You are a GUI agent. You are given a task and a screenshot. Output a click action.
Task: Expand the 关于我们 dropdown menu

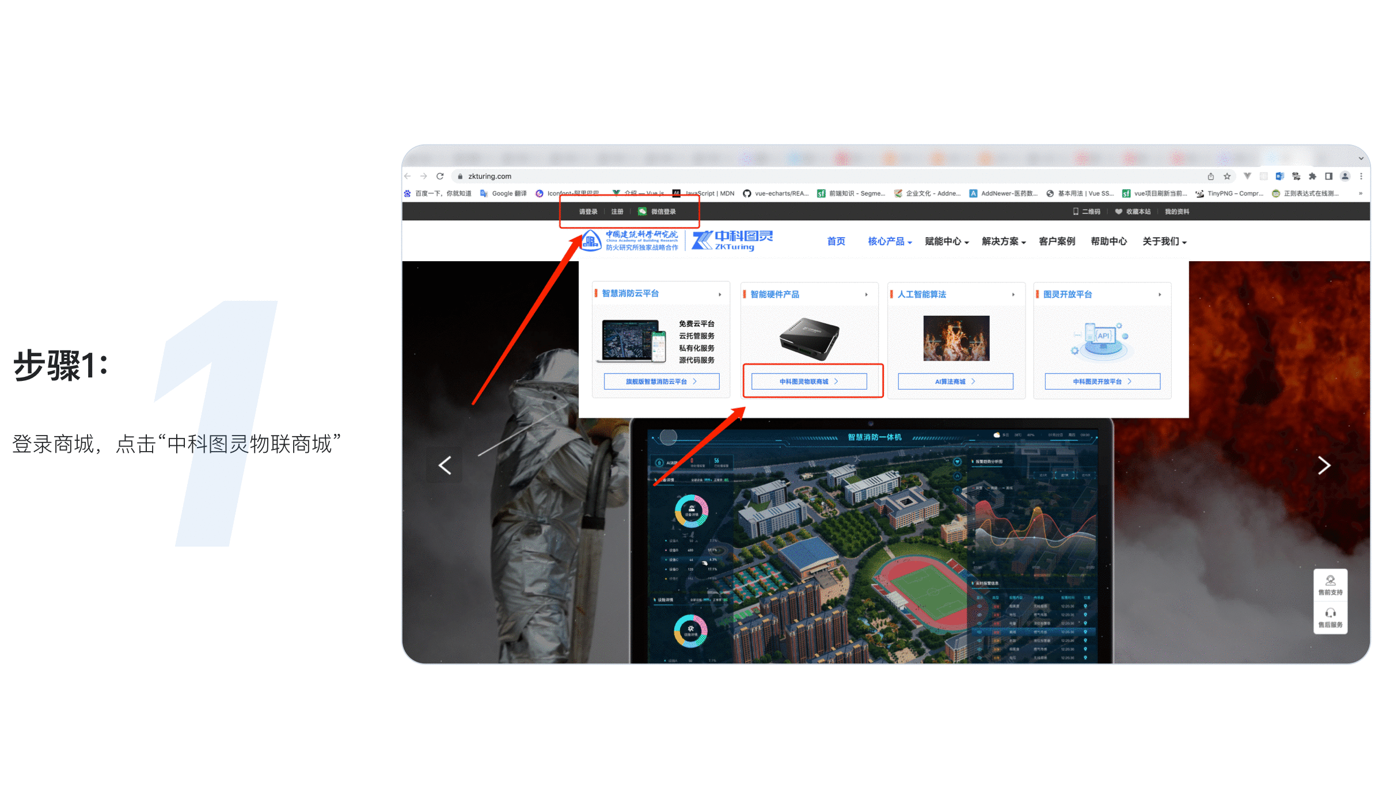click(1164, 241)
